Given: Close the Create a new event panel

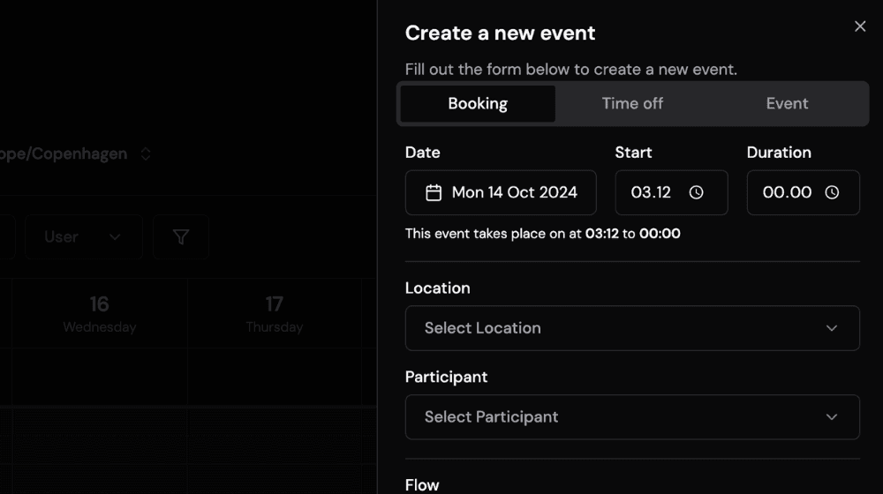Looking at the screenshot, I should pyautogui.click(x=860, y=26).
